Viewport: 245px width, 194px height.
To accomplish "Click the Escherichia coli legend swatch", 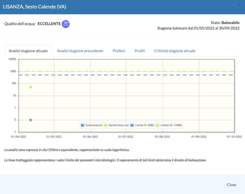I will point(106,125).
